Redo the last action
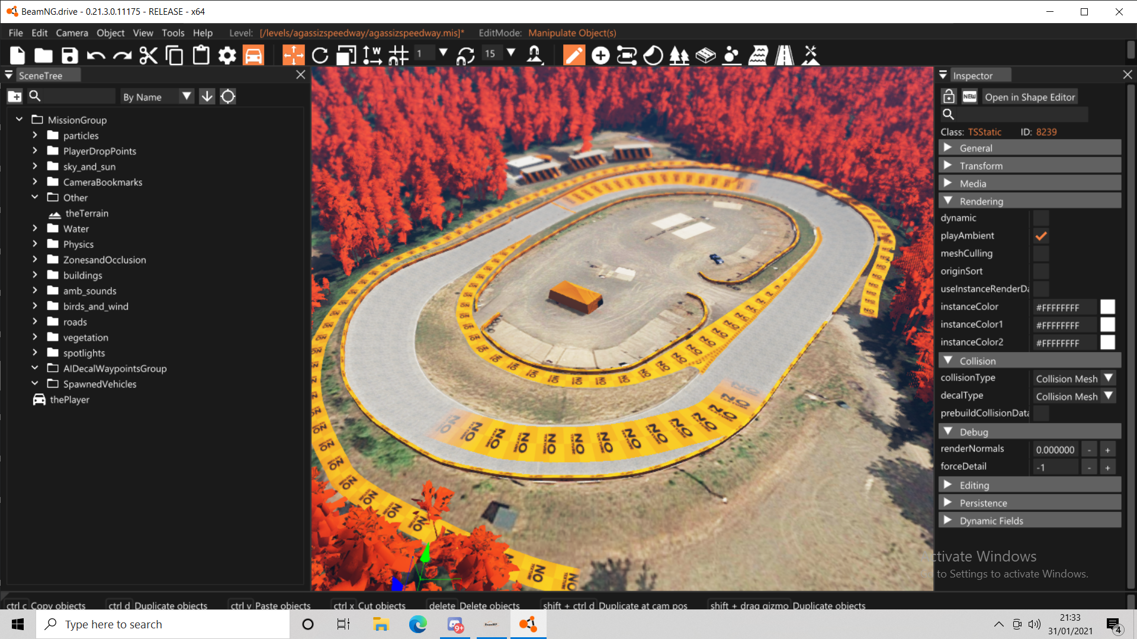Viewport: 1137px width, 639px height. (x=122, y=56)
